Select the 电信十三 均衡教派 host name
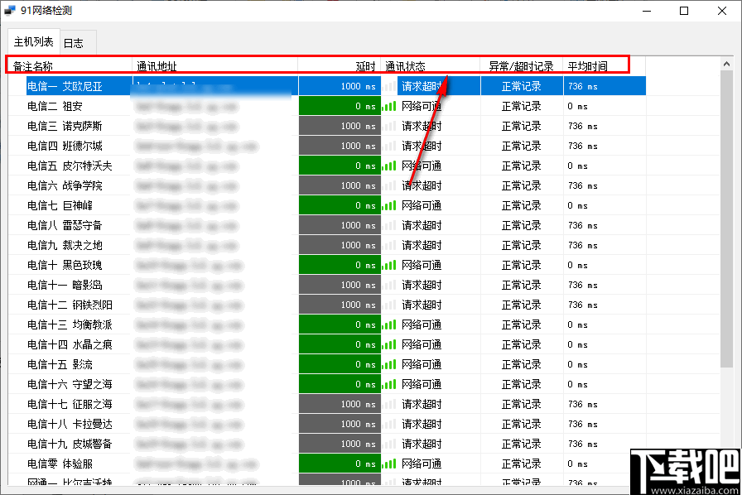This screenshot has height=495, width=742. (x=70, y=324)
